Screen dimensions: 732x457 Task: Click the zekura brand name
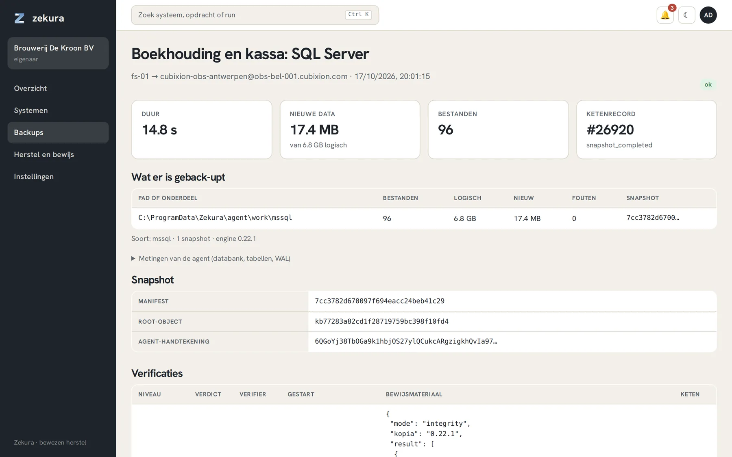pos(48,18)
